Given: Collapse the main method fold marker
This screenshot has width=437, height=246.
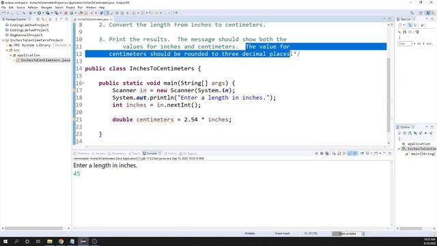Looking at the screenshot, I should (x=83, y=83).
